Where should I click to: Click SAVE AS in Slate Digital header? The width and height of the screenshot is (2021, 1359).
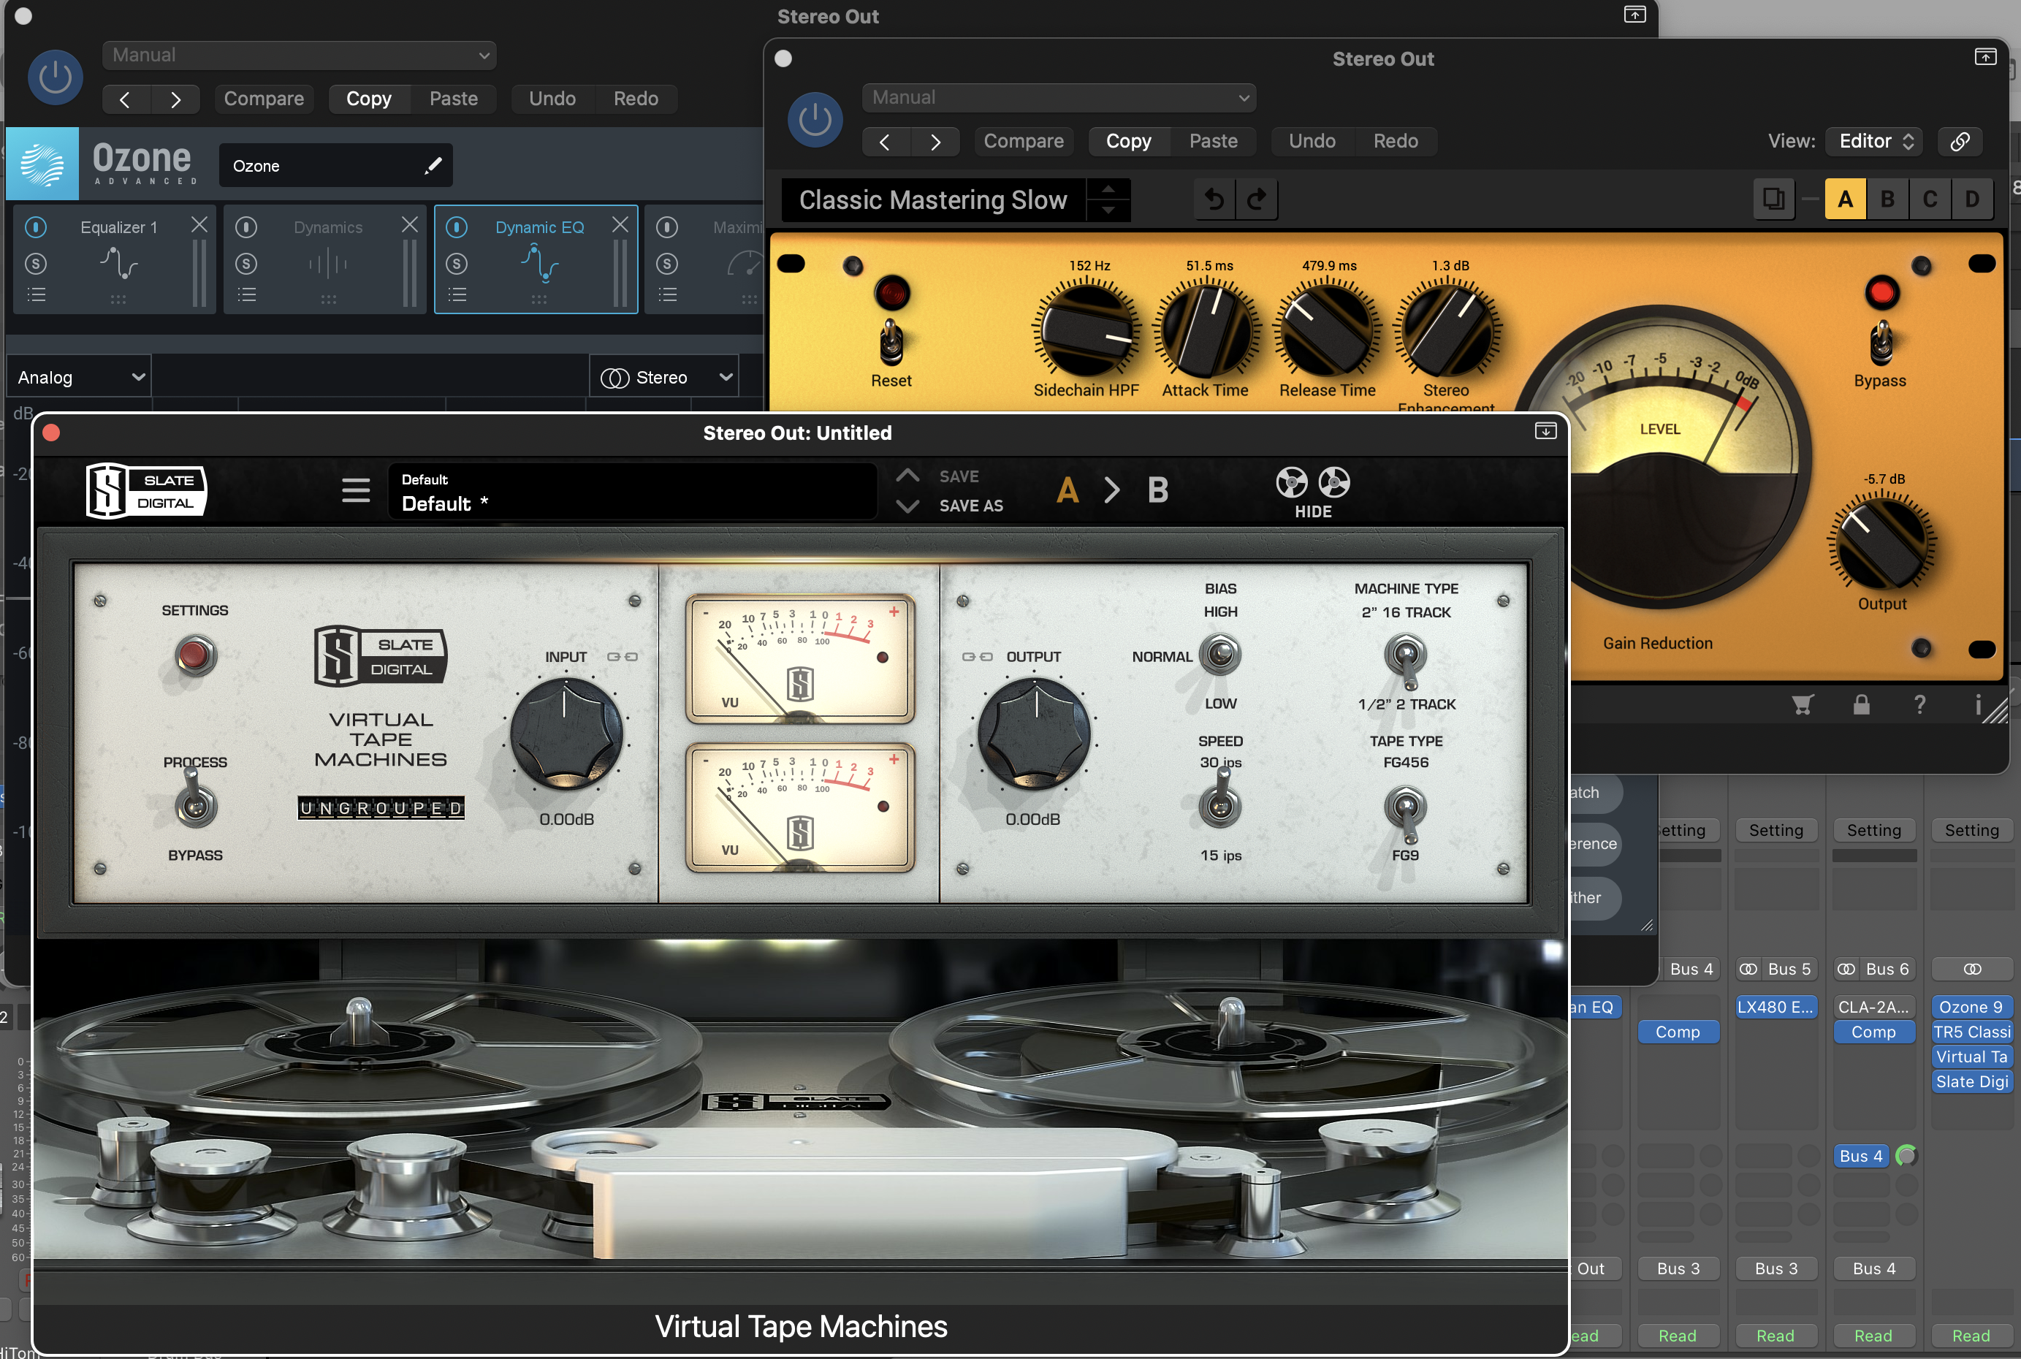(x=970, y=506)
